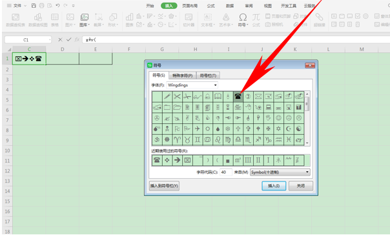The width and height of the screenshot is (390, 235).
Task: Choose the Star of David symbol
Action: (278, 128)
